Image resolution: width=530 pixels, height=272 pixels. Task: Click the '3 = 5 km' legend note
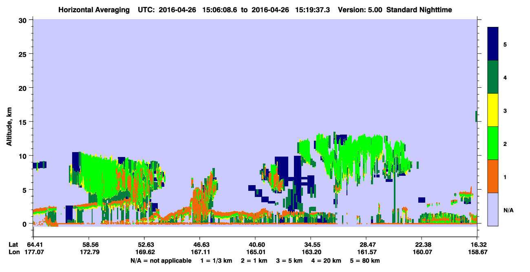click(289, 261)
